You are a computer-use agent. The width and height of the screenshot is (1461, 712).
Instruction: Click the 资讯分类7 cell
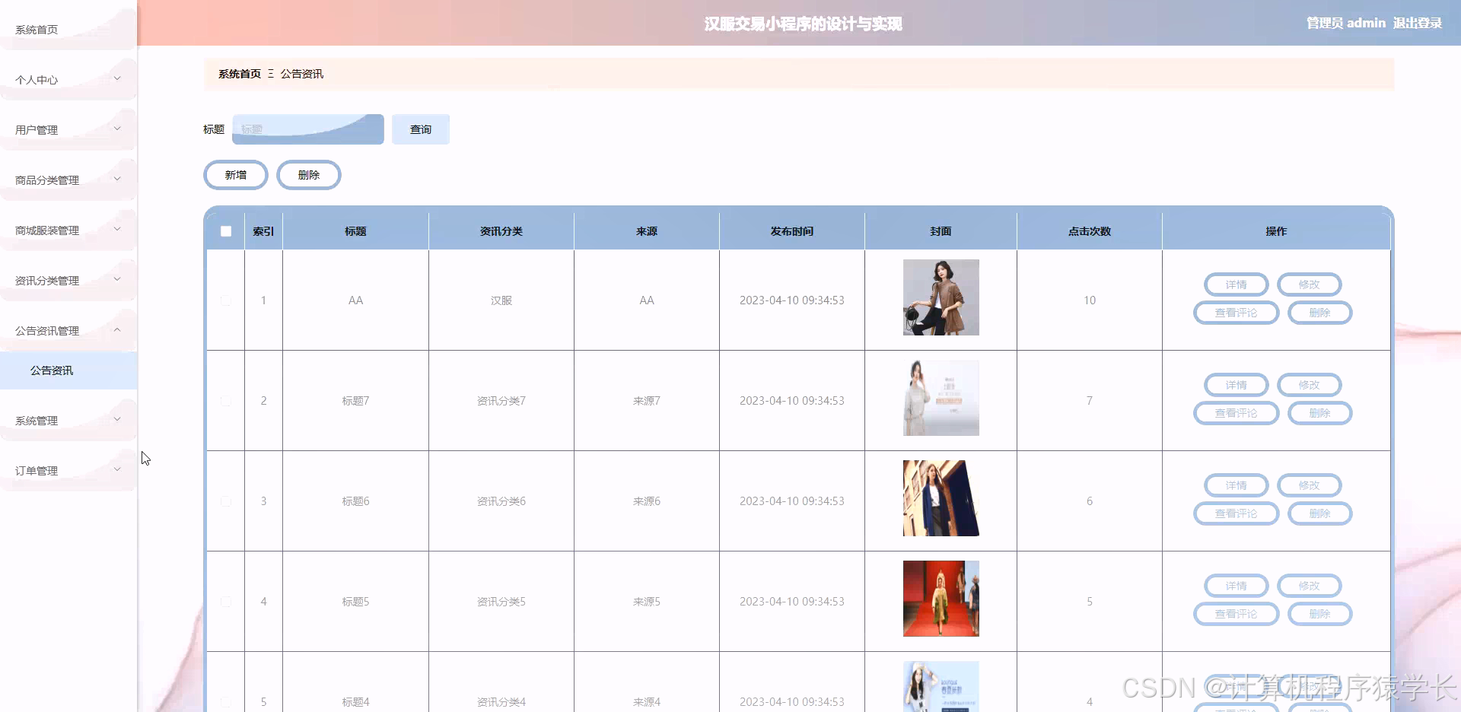501,401
